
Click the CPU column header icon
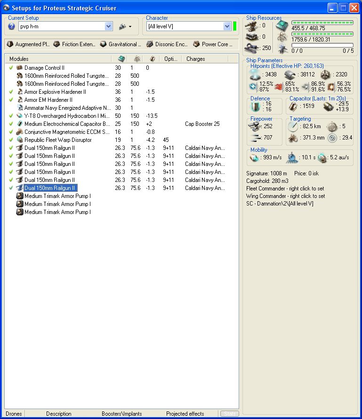click(x=121, y=59)
